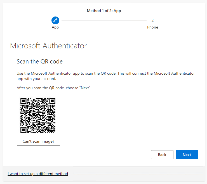This screenshot has width=207, height=184.
Task: Click the "Method 1 of 2: App" heading
Action: 104,11
